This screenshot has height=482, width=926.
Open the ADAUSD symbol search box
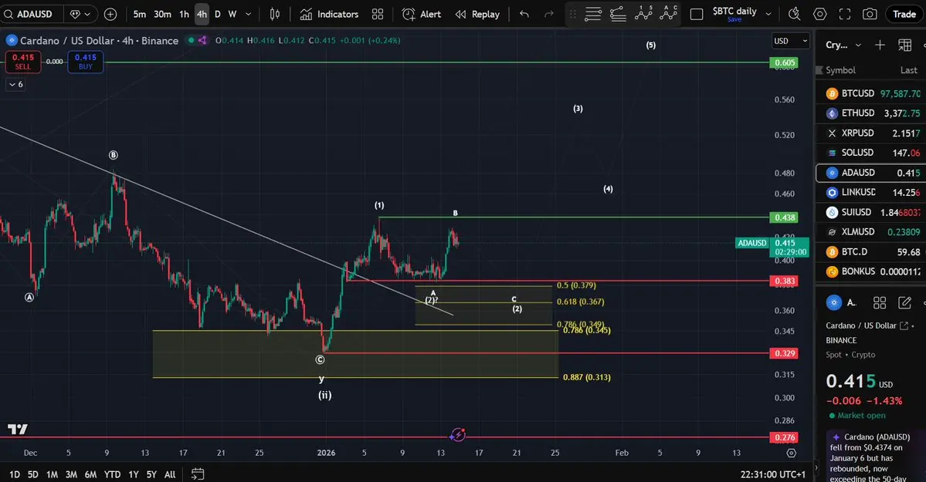pos(30,14)
